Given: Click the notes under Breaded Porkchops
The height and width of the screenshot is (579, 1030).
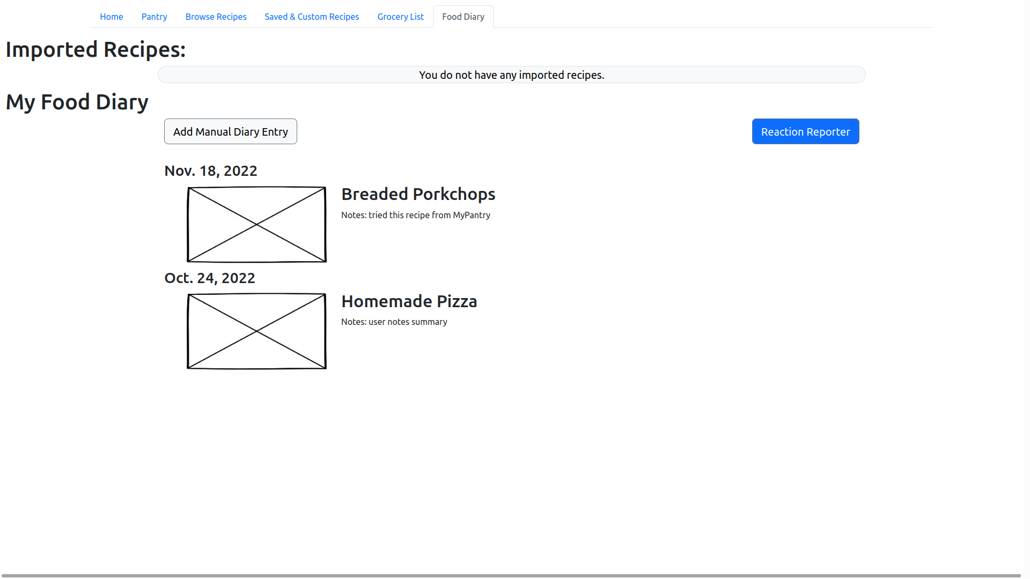Looking at the screenshot, I should (x=415, y=215).
